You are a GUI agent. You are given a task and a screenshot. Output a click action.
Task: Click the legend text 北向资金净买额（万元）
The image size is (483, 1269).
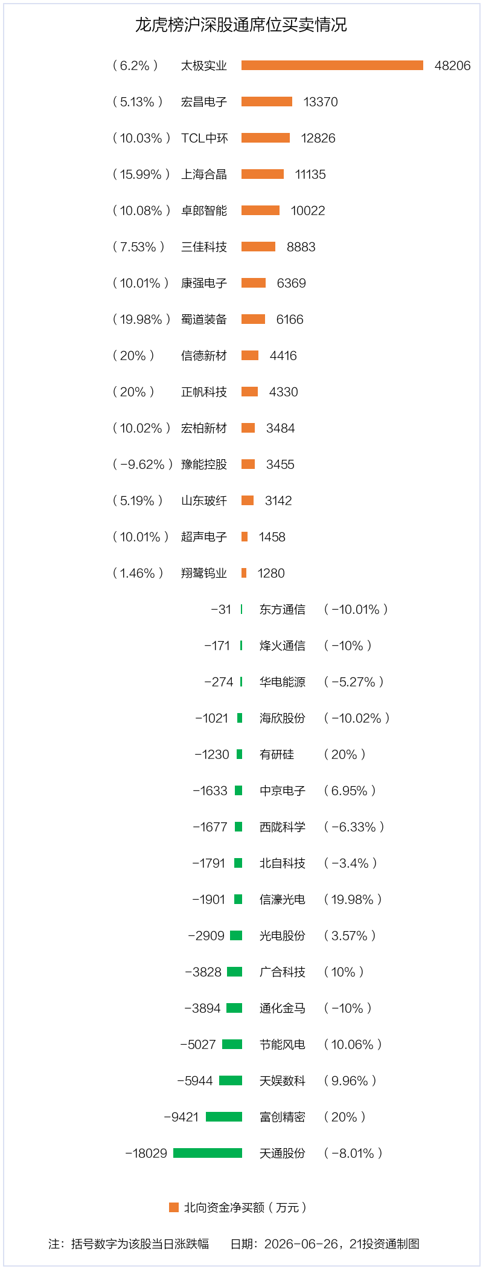pos(246,1207)
